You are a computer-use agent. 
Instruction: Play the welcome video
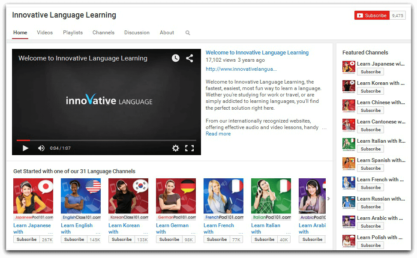click(26, 148)
